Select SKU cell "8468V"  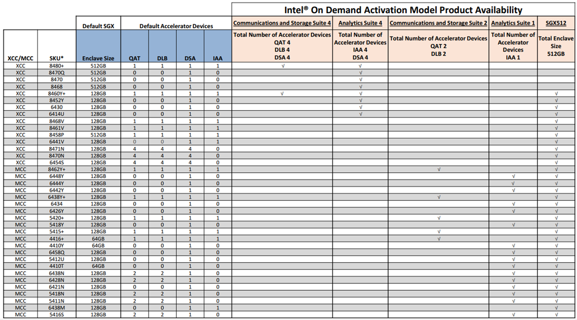click(57, 121)
